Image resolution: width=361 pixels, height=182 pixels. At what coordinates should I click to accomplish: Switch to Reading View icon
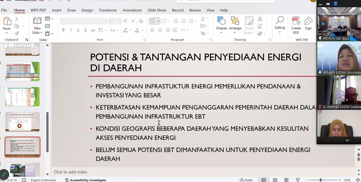tap(286, 180)
